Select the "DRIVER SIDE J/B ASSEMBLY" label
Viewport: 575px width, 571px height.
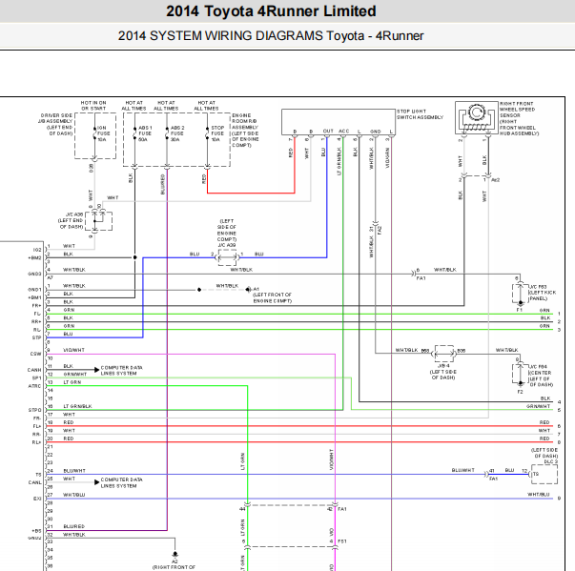(55, 118)
